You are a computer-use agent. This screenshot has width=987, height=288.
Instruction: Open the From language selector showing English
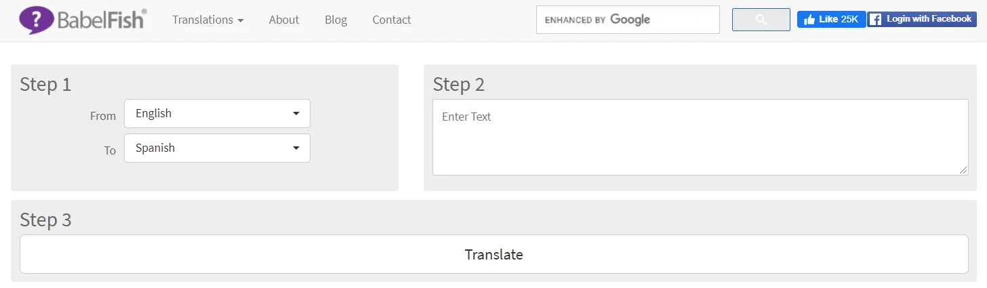tap(217, 114)
